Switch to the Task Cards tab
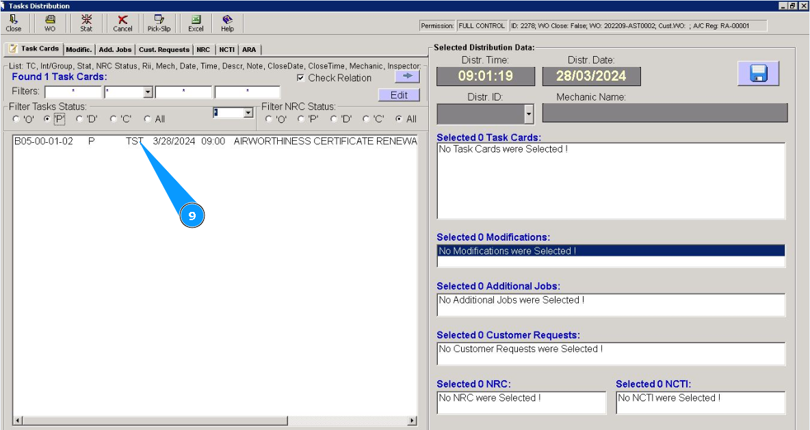810x430 pixels. tap(34, 49)
